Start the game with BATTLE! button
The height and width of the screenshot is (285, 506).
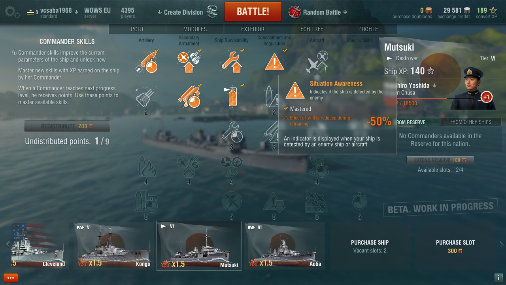click(x=253, y=11)
